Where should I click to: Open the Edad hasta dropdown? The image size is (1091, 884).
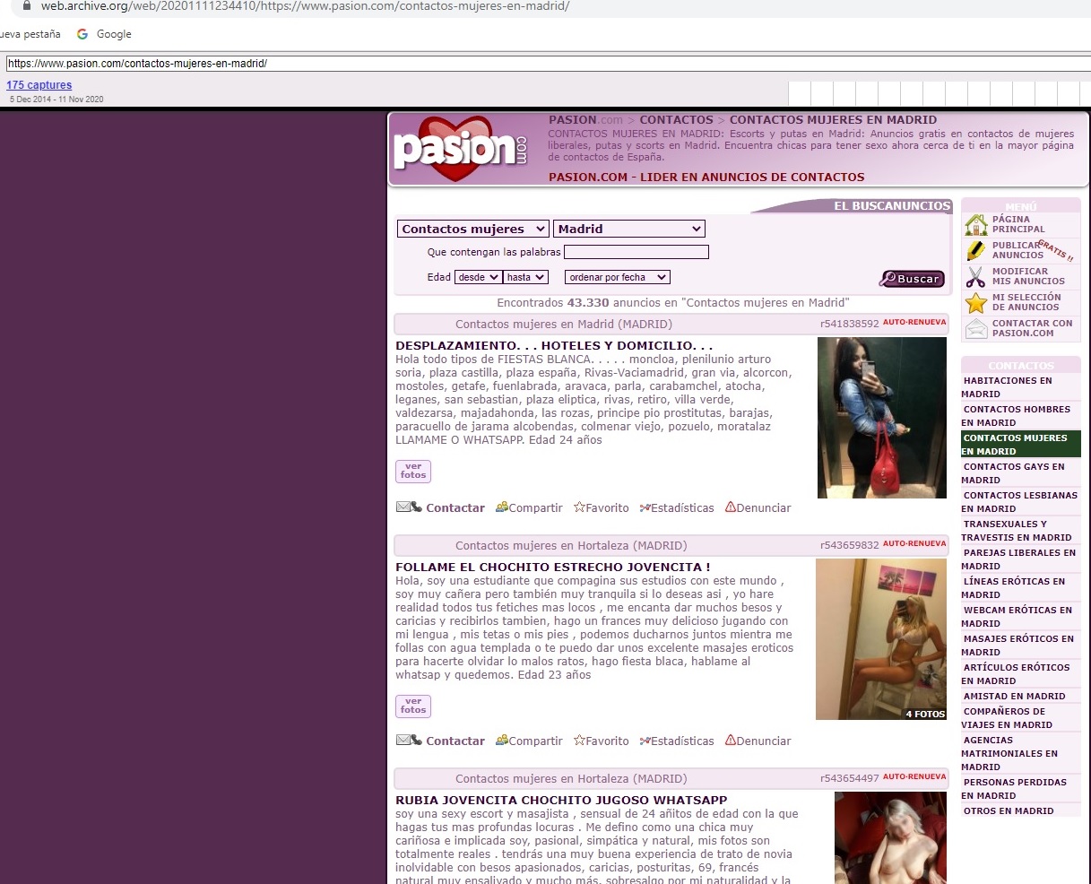[x=525, y=277]
